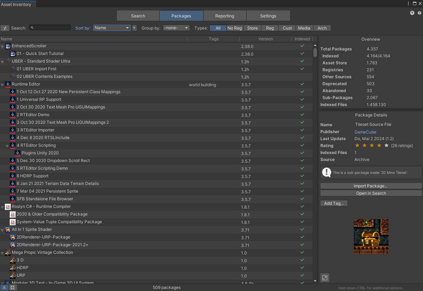Open the 'Group by' dropdown
Screen dimensions: 423x291
[176, 28]
